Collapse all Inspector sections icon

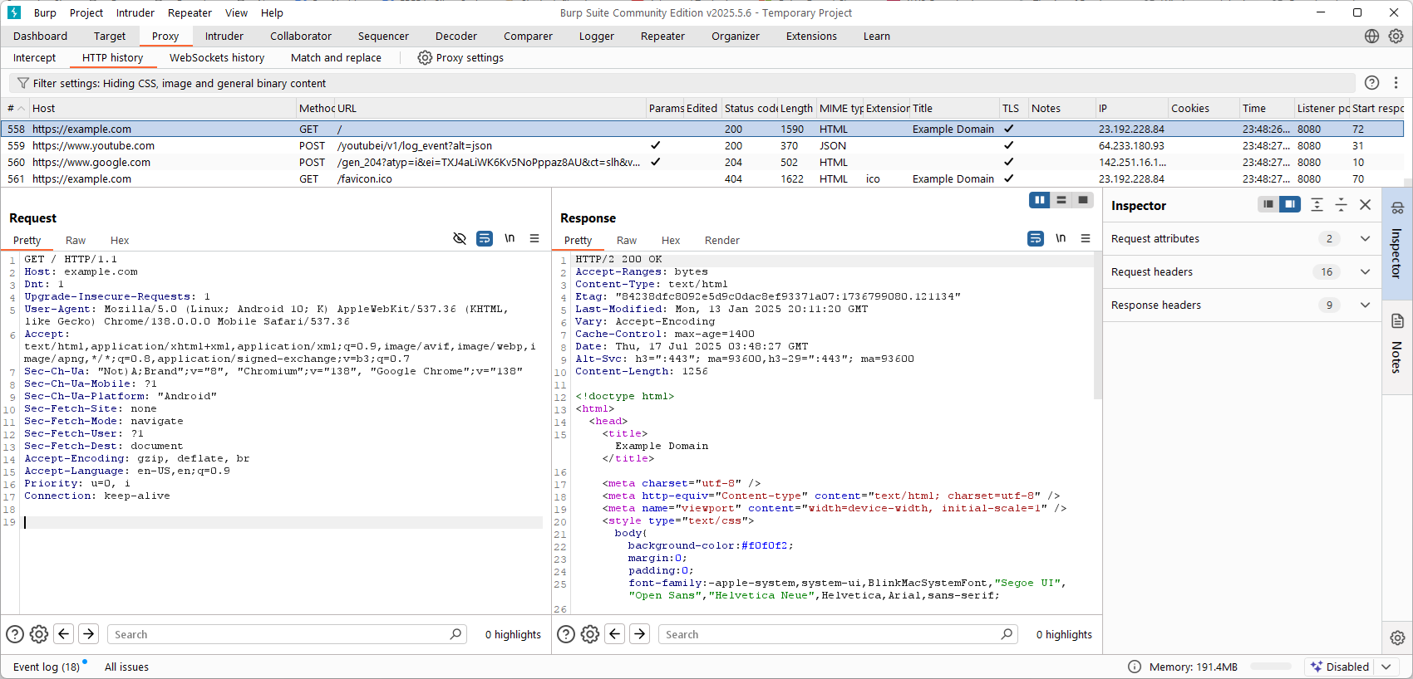tap(1341, 204)
